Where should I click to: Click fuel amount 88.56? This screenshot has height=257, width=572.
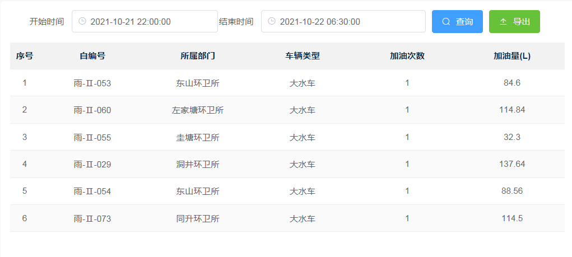click(512, 191)
